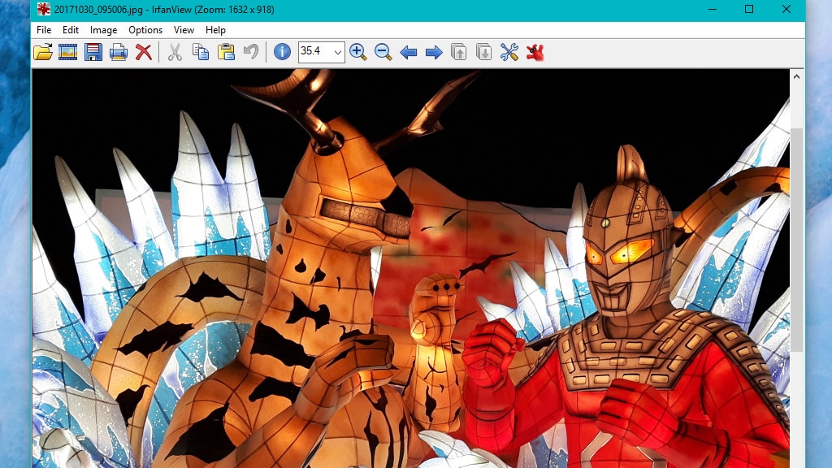Print the image using the printer icon
The width and height of the screenshot is (832, 468).
(119, 52)
